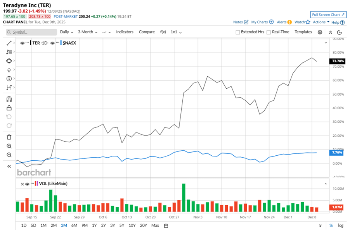The image size is (350, 232).
Task: Open Alerts
Action: (284, 22)
